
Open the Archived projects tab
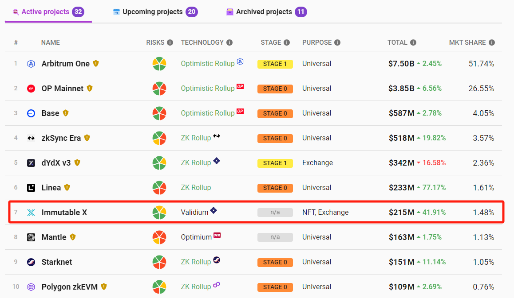click(x=264, y=12)
